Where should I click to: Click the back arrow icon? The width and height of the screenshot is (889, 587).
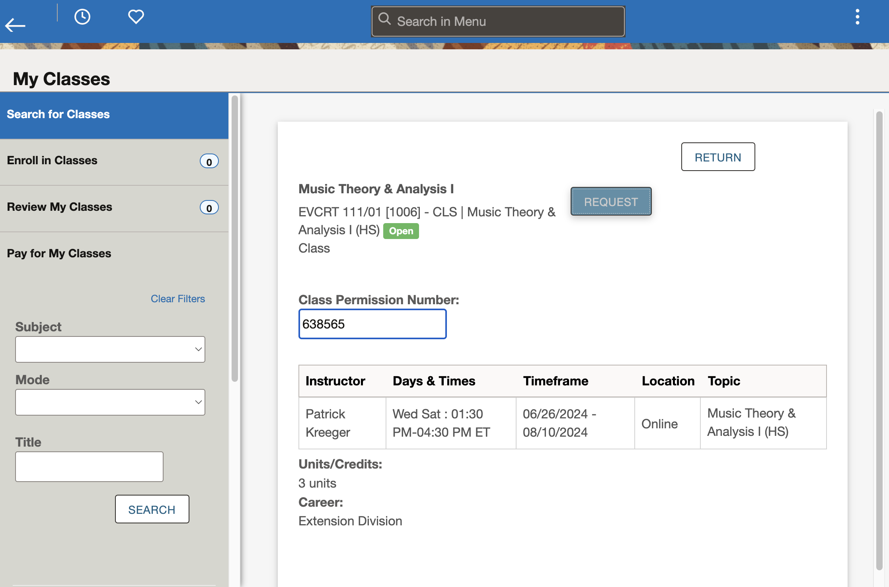tap(15, 25)
